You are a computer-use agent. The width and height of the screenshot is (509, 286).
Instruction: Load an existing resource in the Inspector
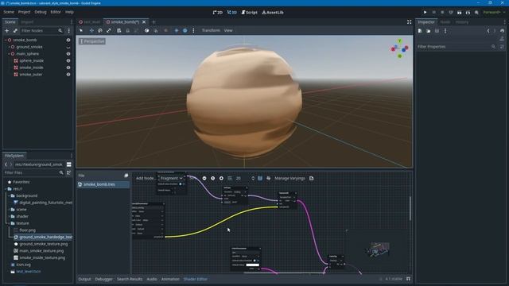(429, 31)
